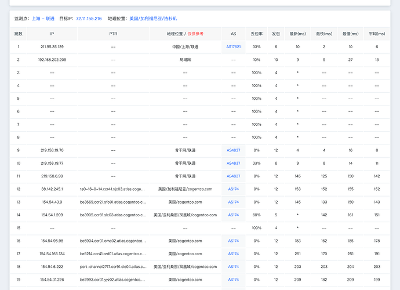Select IP cell 192.168.202.209
The width and height of the screenshot is (400, 290).
[52, 60]
